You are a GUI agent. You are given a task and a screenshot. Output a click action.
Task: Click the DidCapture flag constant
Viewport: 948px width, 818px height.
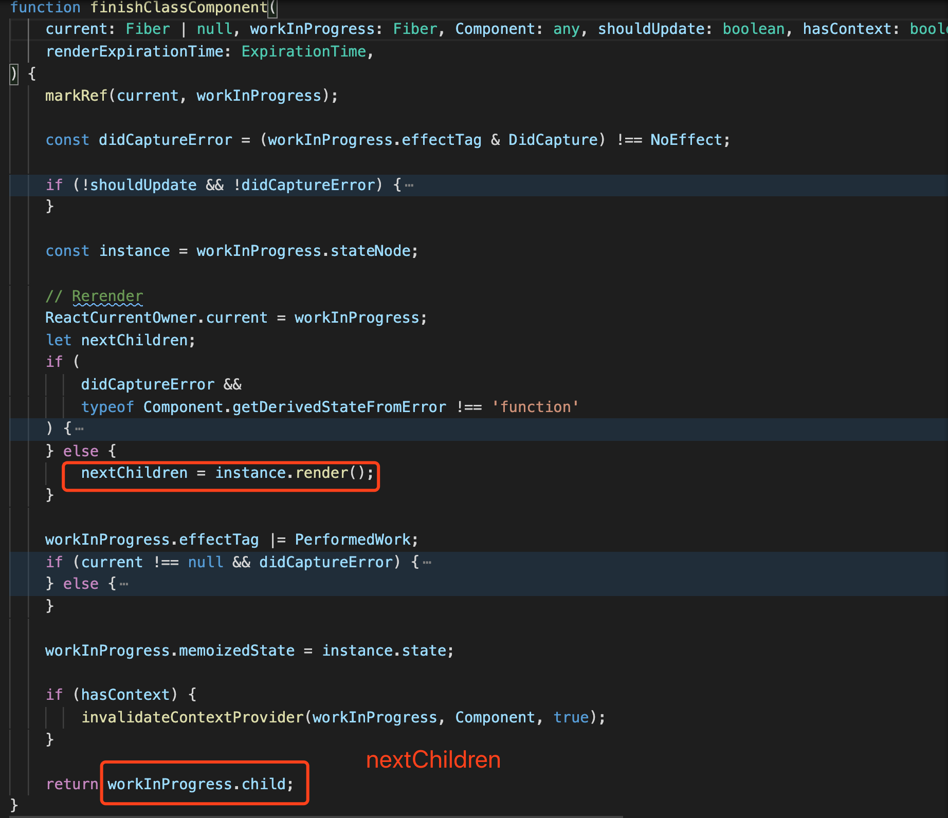click(x=553, y=140)
